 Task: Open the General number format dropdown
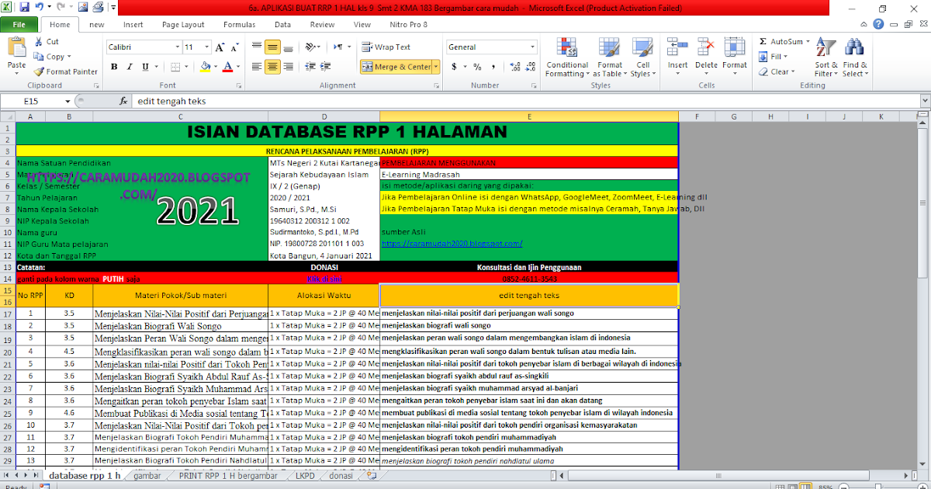[532, 47]
